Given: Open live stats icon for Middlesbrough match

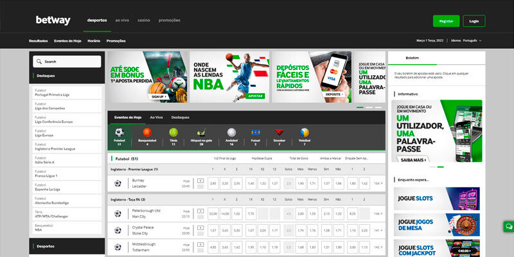Looking at the screenshot, I should [200, 244].
